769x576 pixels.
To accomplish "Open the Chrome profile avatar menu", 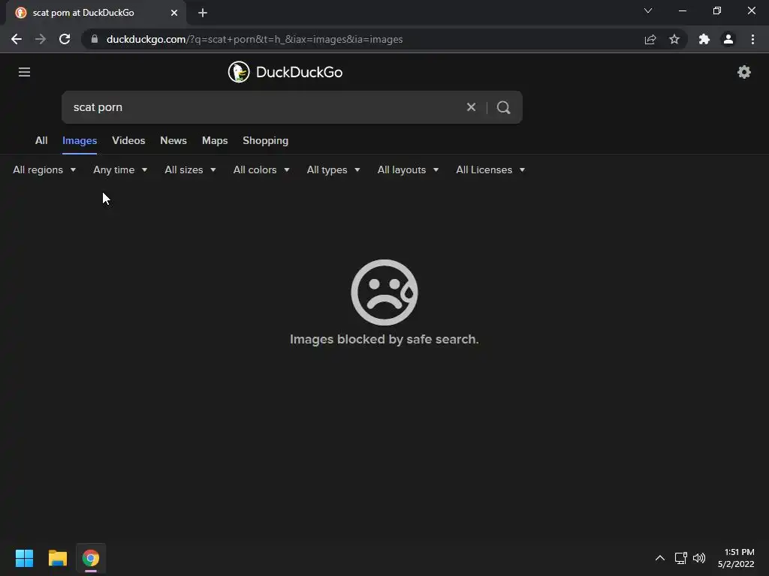I will (x=728, y=39).
